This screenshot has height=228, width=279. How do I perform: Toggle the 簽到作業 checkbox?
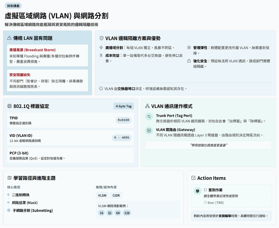pyautogui.click(x=205, y=190)
